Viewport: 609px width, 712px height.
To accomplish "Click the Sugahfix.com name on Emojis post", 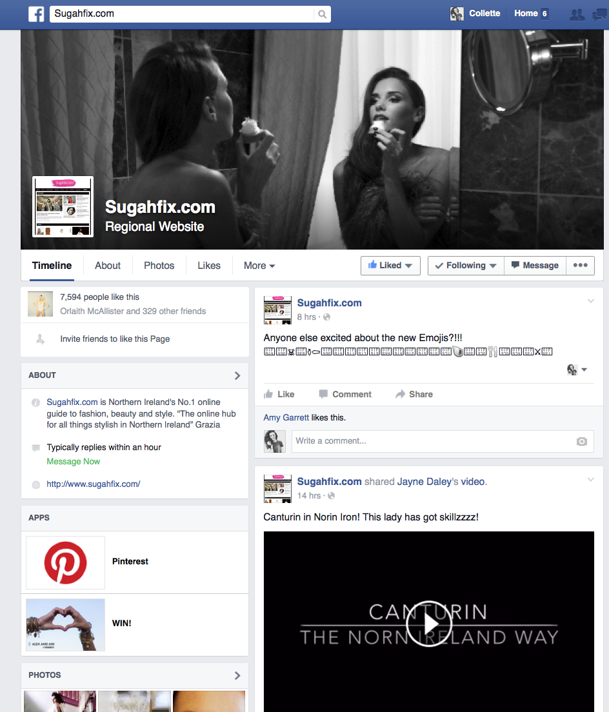I will point(329,303).
